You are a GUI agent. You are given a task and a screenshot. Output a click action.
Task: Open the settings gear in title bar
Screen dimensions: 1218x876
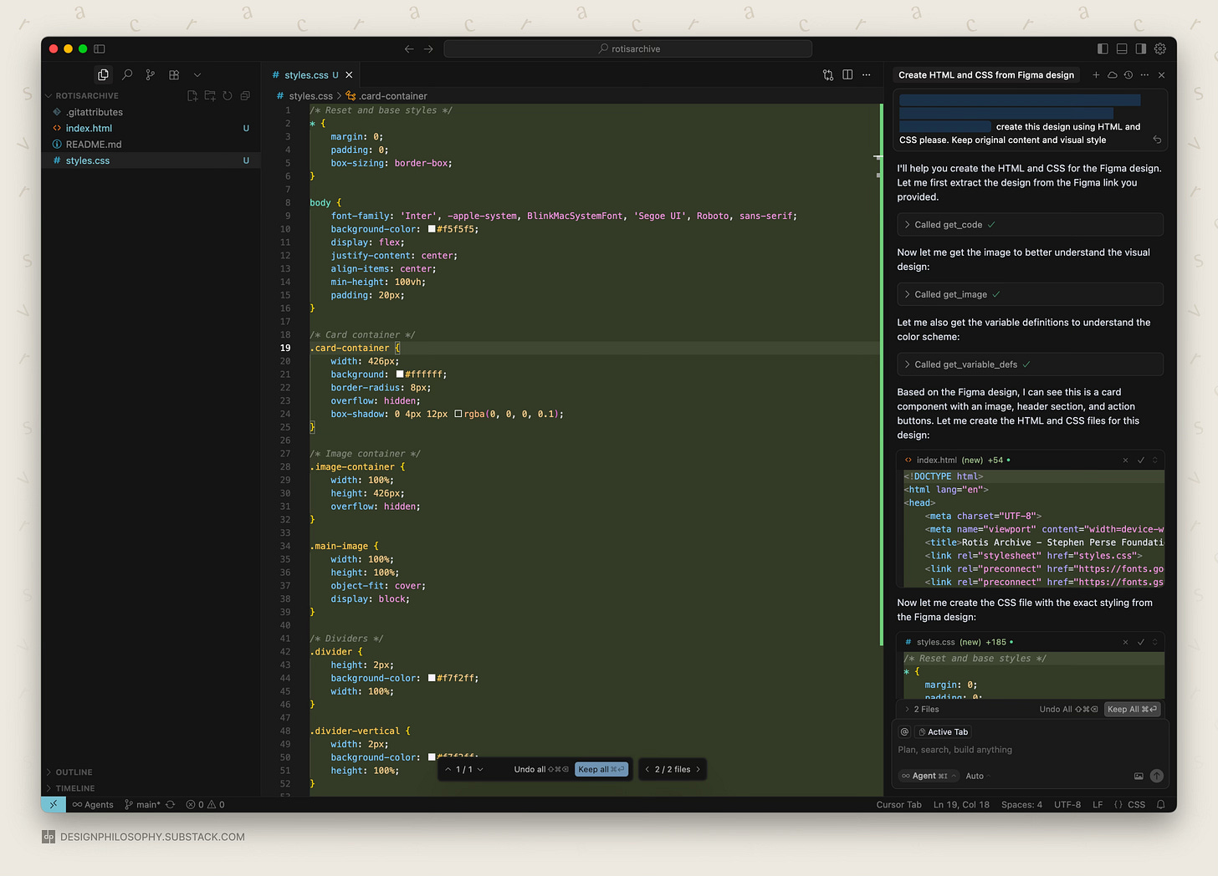point(1160,49)
